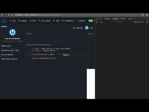The height and width of the screenshot is (112, 149).
Task: Open JavaScript language and library dropdown
Action: pos(39,45)
